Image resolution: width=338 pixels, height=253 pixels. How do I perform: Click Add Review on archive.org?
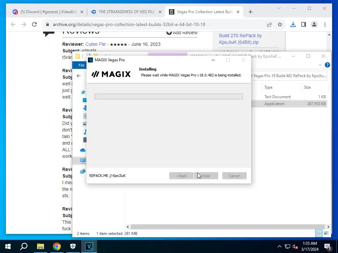[x=182, y=33]
